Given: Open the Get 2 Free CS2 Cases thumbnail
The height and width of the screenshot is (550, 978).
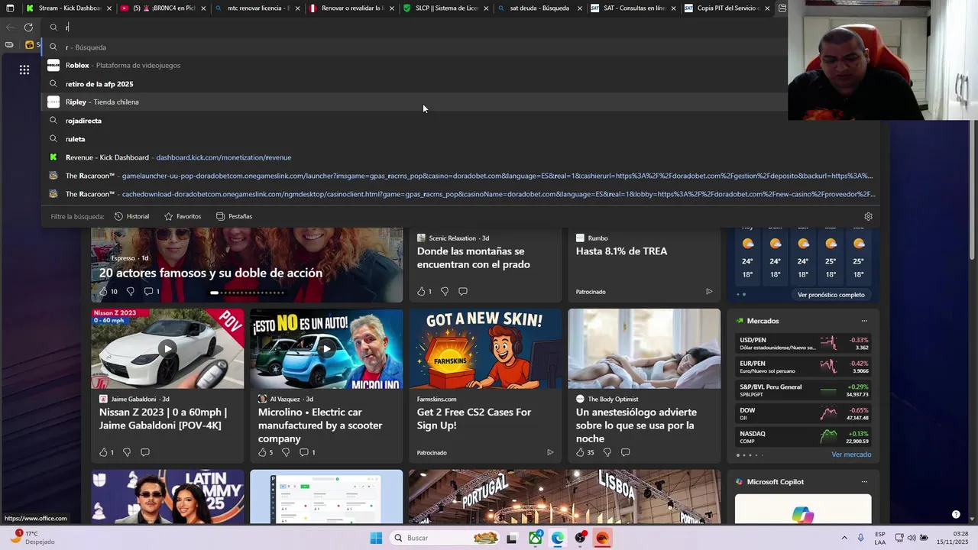Looking at the screenshot, I should [485, 348].
